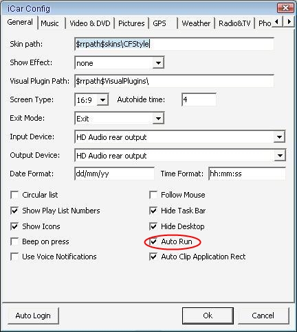Click the Auto Login button

click(x=33, y=316)
